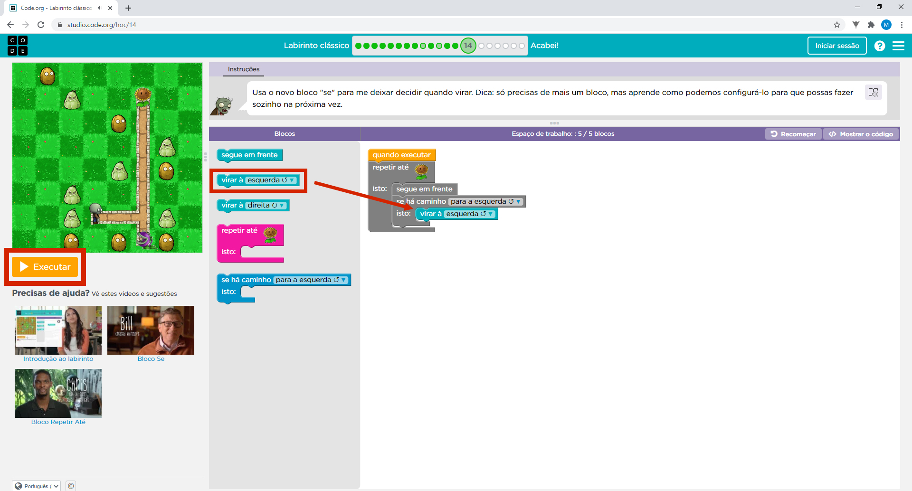Open a new browser tab with plus
The width and height of the screenshot is (912, 491).
point(128,8)
